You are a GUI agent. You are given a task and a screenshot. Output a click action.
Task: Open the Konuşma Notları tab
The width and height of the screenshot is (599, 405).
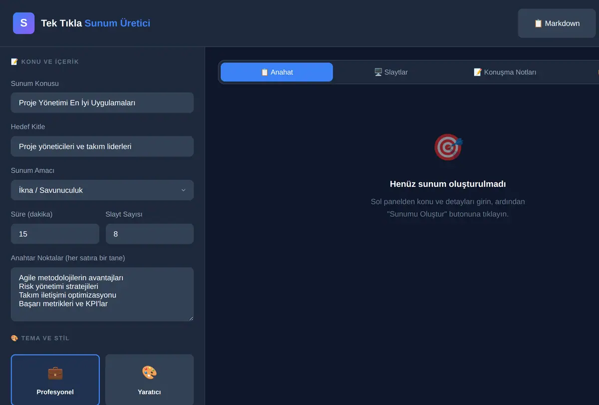point(505,72)
